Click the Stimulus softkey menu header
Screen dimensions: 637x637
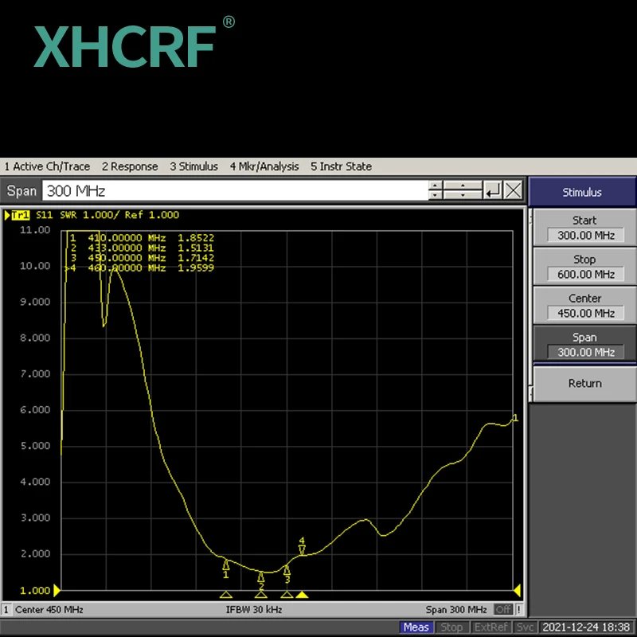(582, 192)
